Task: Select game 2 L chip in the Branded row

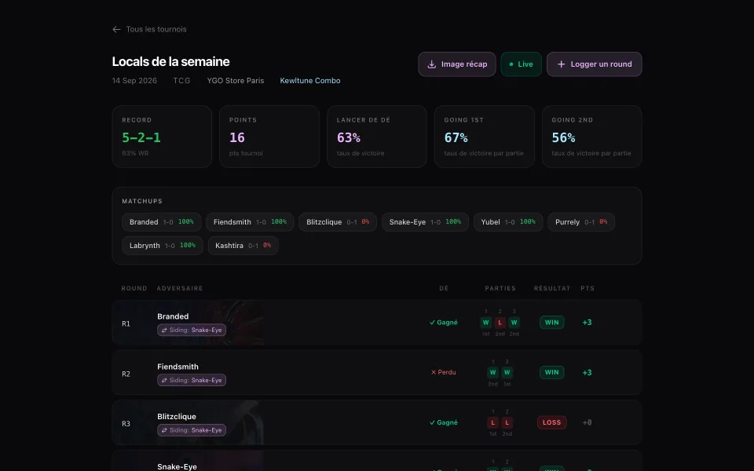Action: click(x=500, y=323)
